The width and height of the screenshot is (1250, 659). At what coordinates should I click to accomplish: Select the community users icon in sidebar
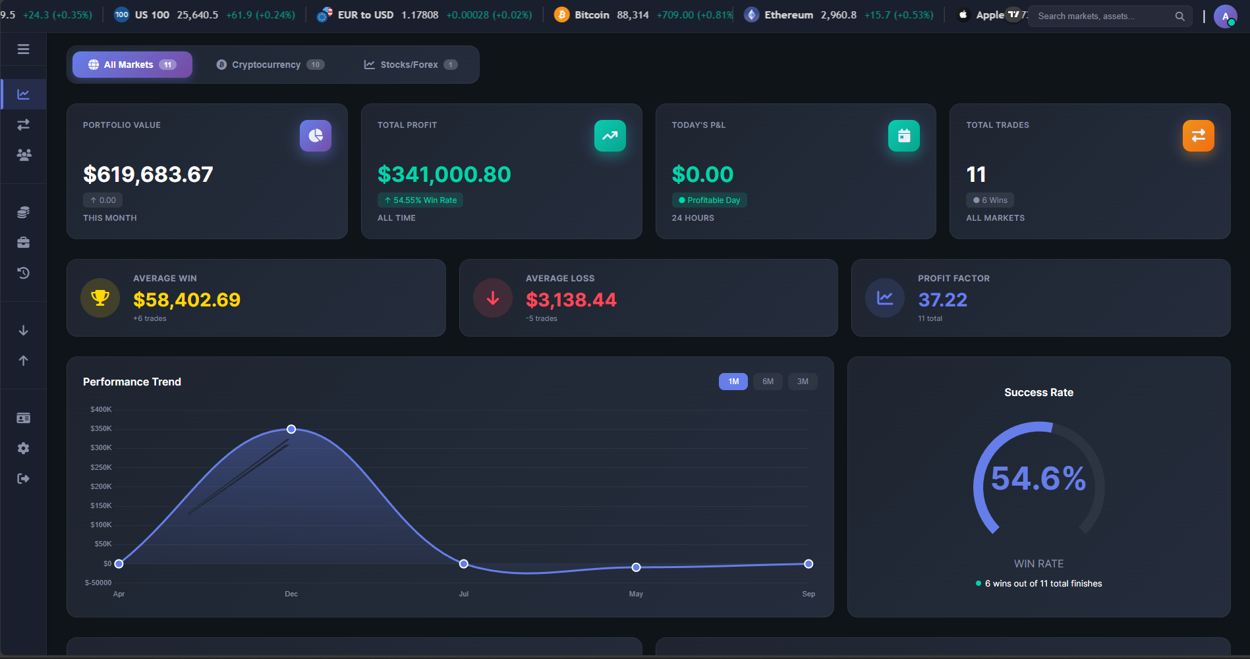click(x=23, y=155)
